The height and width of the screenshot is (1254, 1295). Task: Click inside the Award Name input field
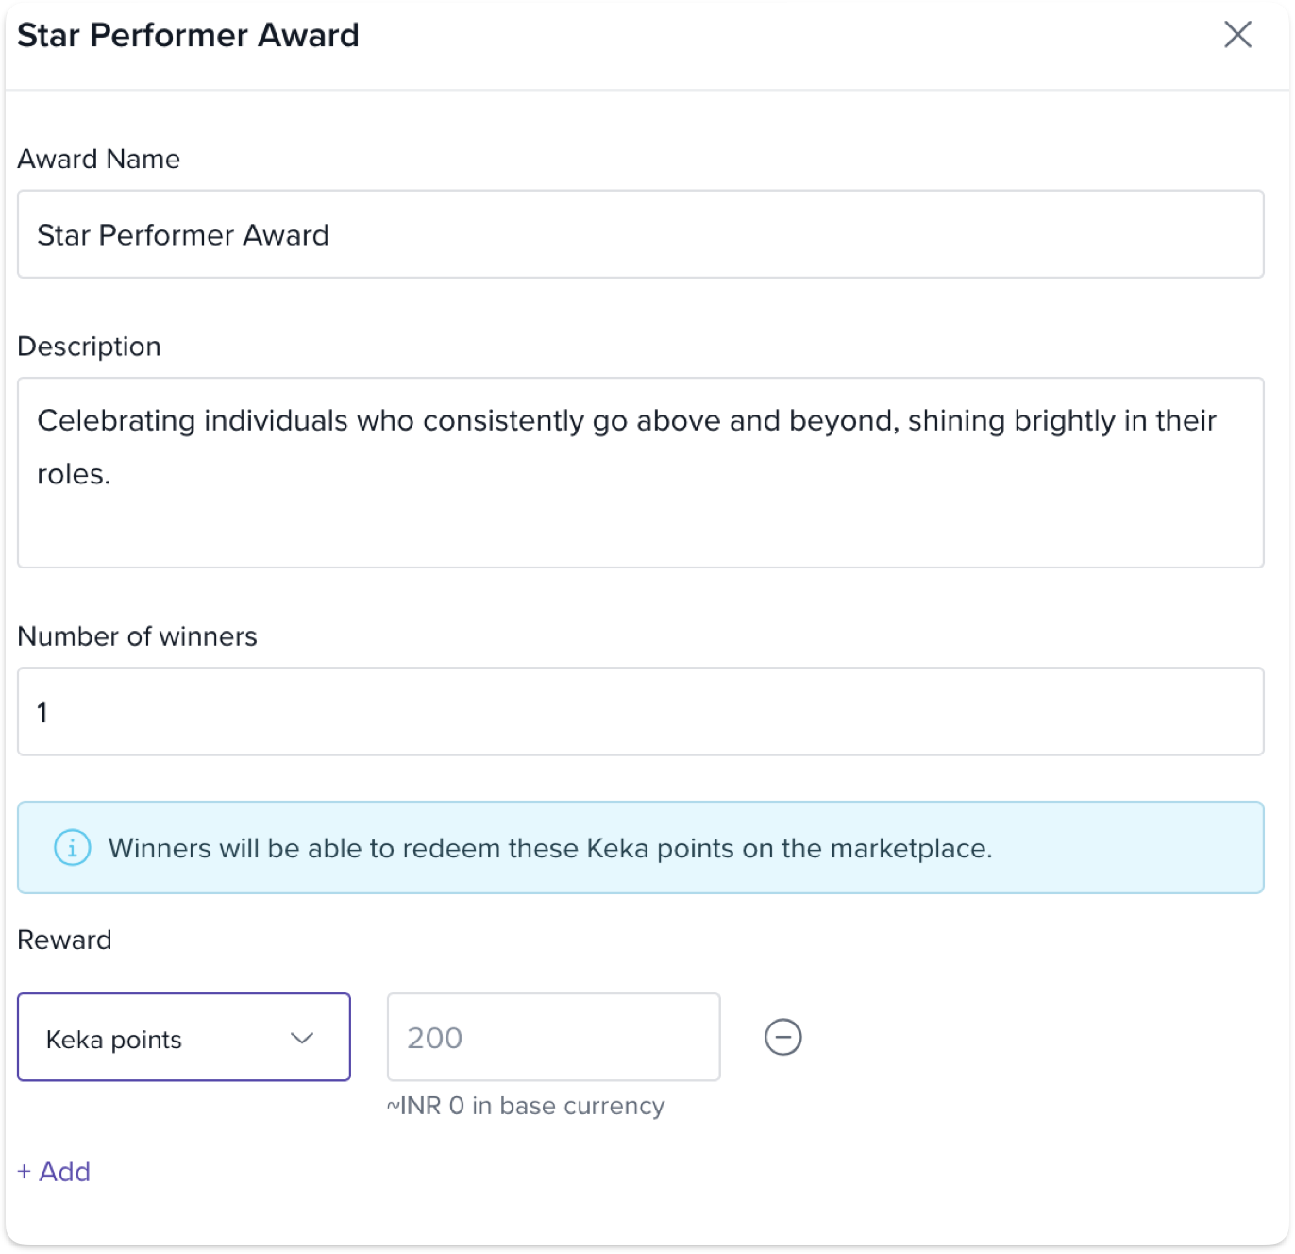[x=640, y=234]
